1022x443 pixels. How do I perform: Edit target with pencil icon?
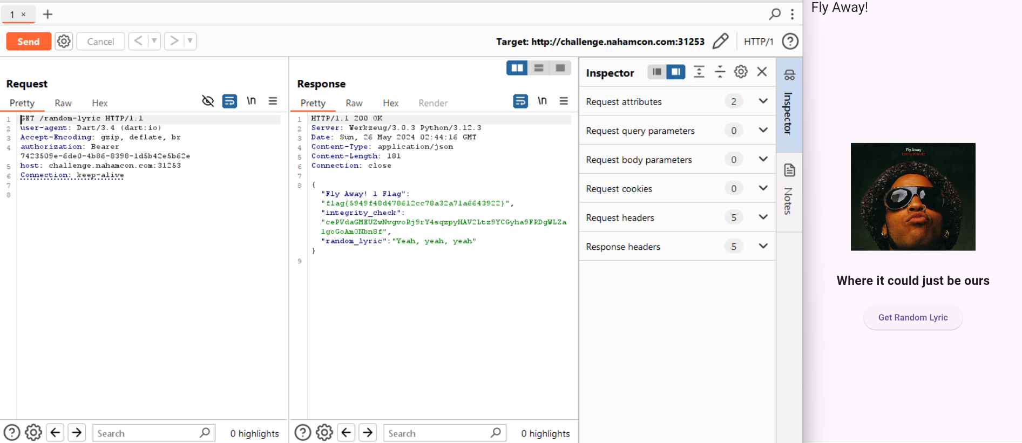721,41
